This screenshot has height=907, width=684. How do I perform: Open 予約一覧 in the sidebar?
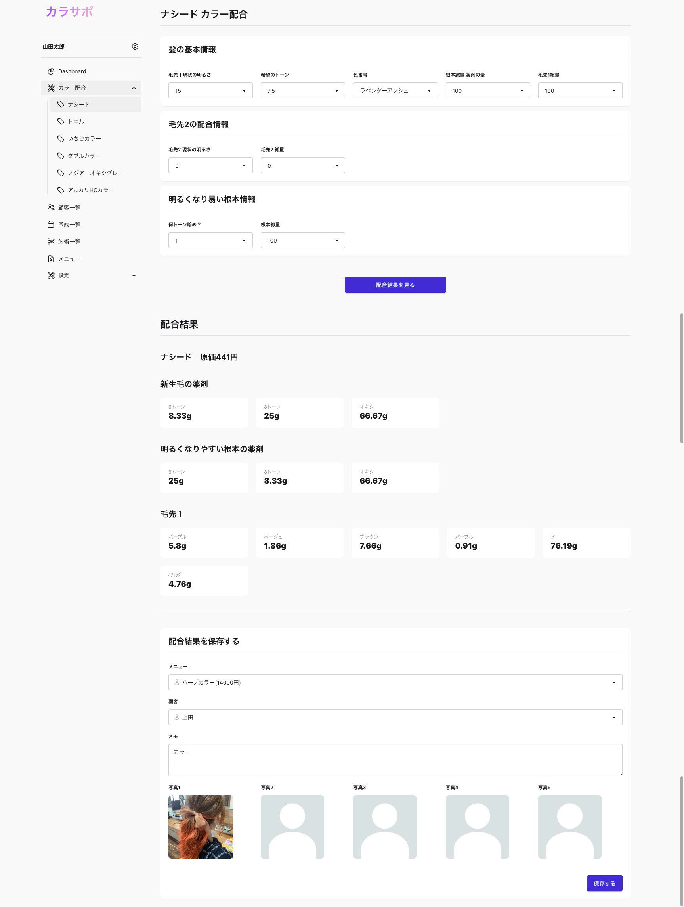point(91,224)
